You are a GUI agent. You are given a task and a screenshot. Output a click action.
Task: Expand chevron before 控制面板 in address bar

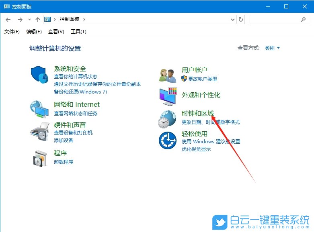point(55,19)
